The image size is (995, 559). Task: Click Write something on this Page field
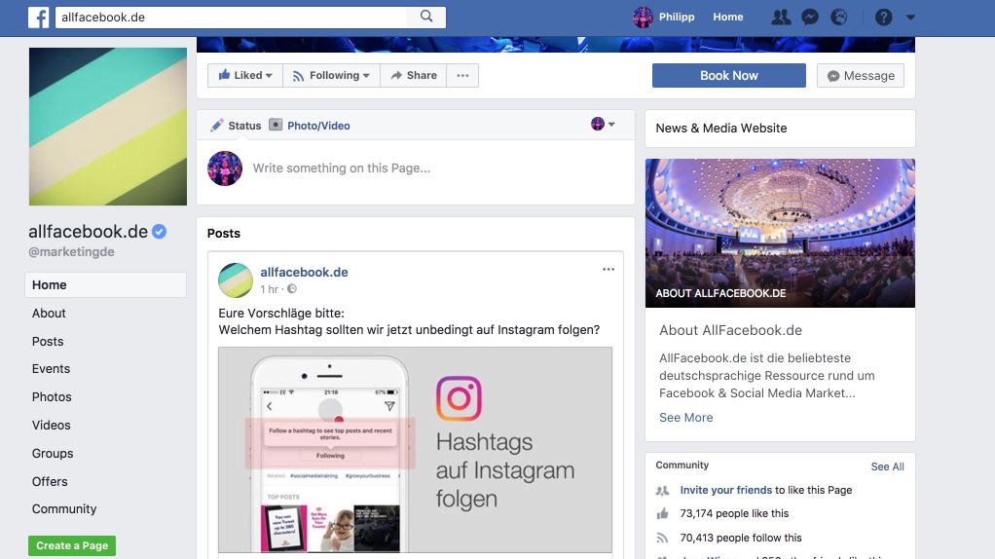(342, 168)
